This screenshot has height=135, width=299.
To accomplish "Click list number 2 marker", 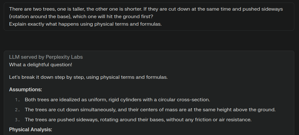I will 17,110.
